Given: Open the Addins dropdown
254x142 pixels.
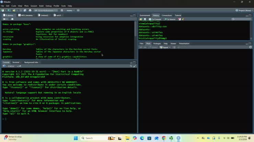Looking at the screenshot, I should coord(70,11).
